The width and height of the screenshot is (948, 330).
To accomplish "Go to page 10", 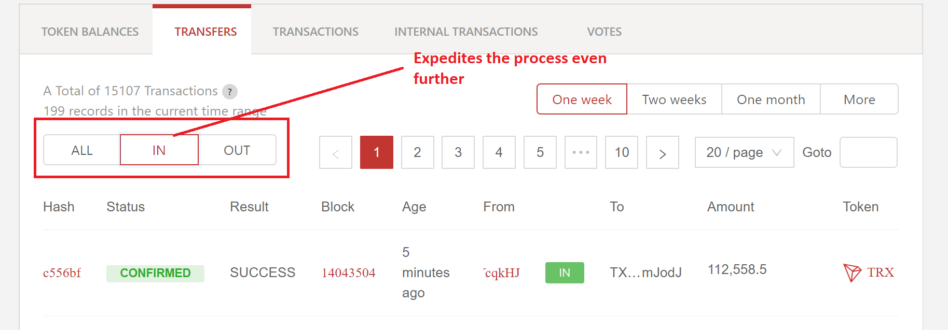I will click(x=621, y=153).
